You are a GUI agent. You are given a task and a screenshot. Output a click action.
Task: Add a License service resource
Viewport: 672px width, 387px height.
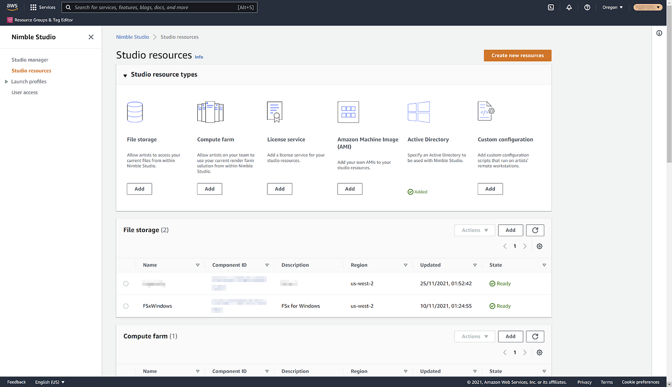point(279,189)
